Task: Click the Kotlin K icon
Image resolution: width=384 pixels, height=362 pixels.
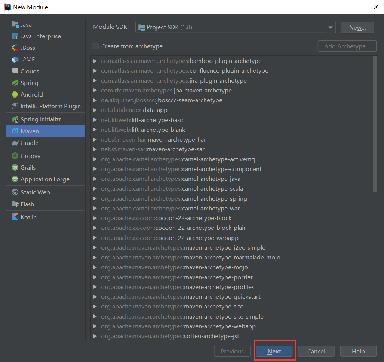Action: point(15,217)
